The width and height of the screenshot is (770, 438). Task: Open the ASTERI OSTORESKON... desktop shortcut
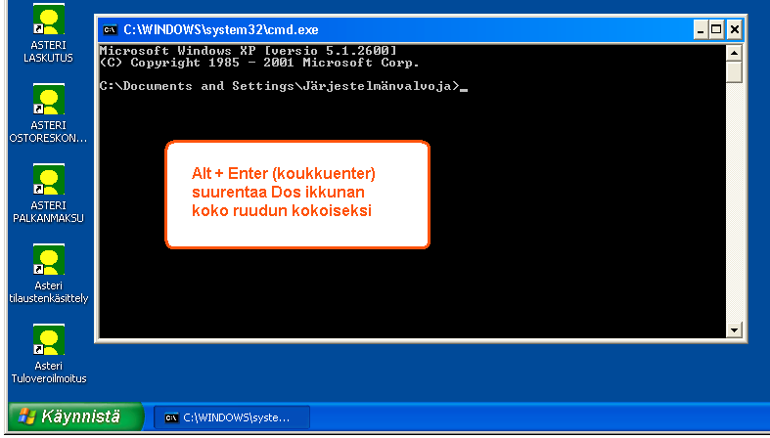pos(48,113)
